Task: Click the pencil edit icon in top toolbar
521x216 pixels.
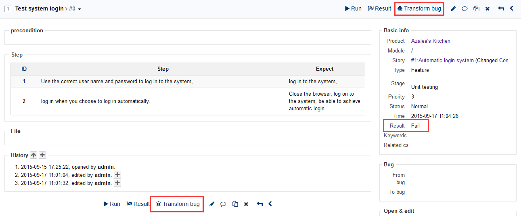Action: click(453, 8)
